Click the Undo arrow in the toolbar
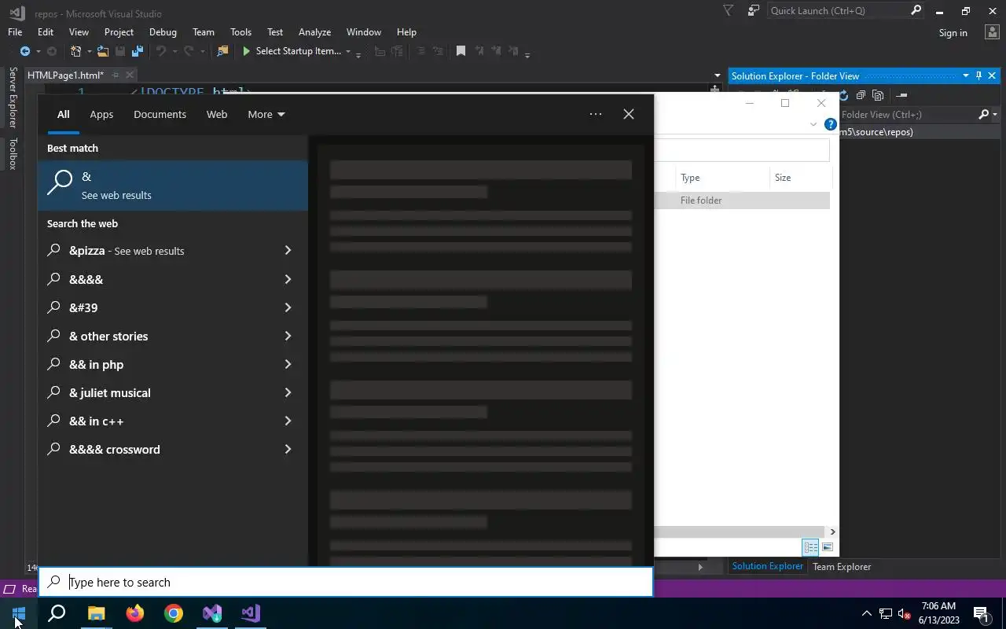The width and height of the screenshot is (1006, 629). 161,51
